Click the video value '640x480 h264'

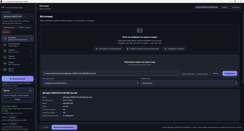click(x=68, y=103)
